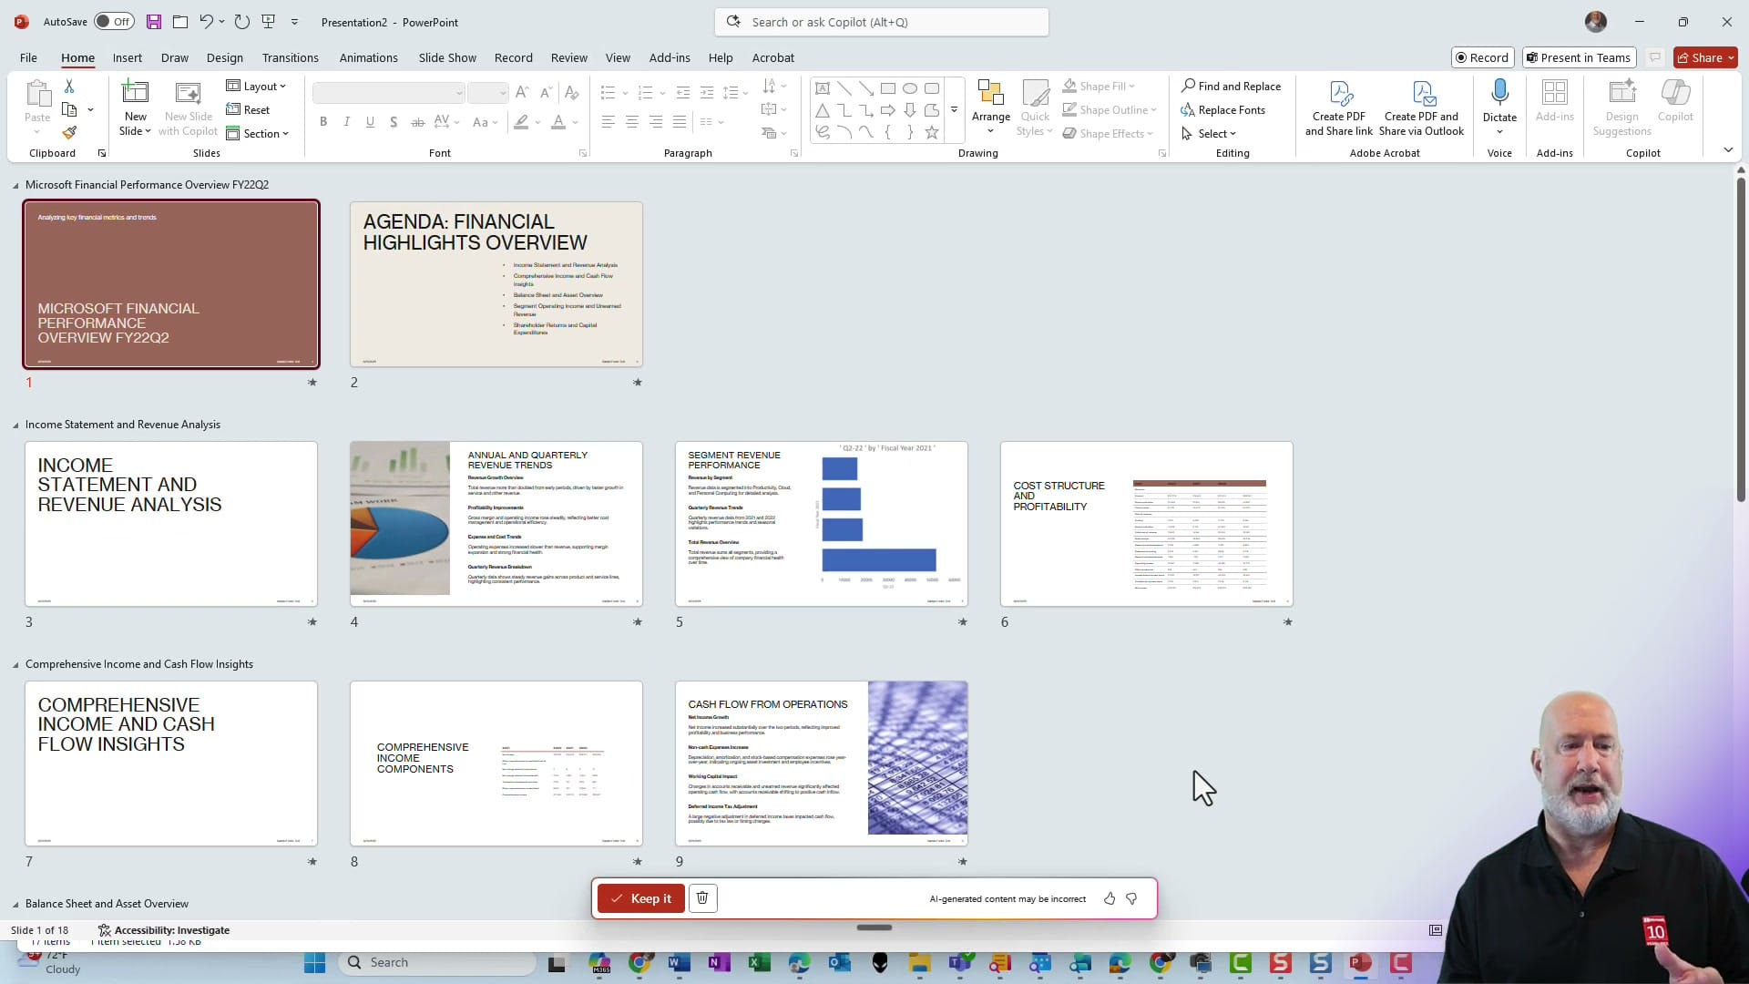Screen dimensions: 1749x984
Task: Open the Font Color swatch dropdown
Action: (x=573, y=121)
